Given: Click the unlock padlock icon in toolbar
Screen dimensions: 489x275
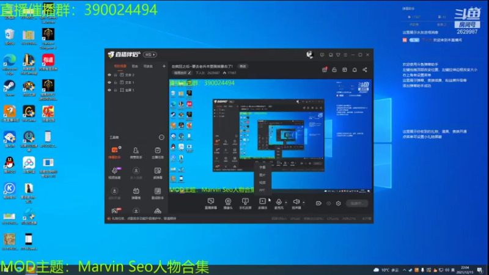Looking at the screenshot, I should (x=334, y=70).
